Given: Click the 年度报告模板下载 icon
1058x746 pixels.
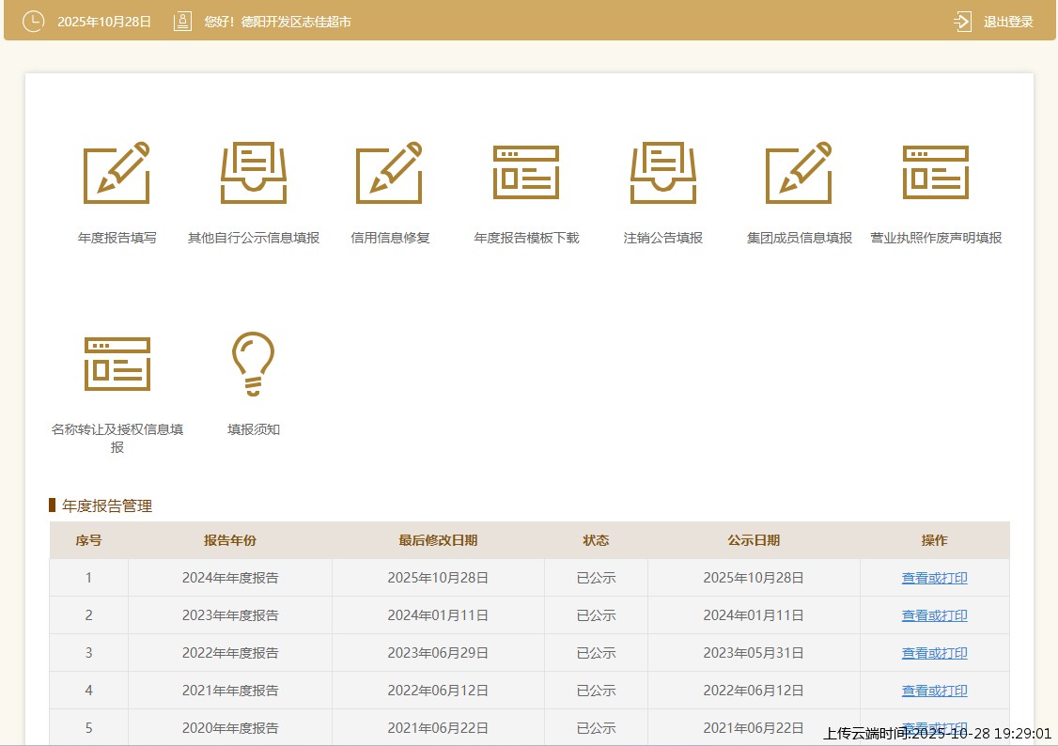Looking at the screenshot, I should point(526,173).
